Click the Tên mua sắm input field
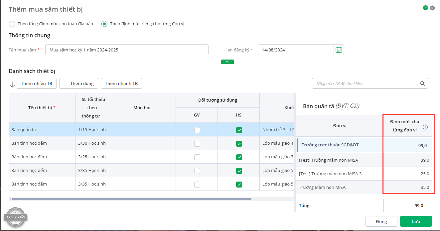This screenshot has width=440, height=231. point(127,50)
